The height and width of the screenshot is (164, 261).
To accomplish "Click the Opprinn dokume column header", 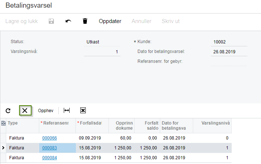I will pos(122,126).
